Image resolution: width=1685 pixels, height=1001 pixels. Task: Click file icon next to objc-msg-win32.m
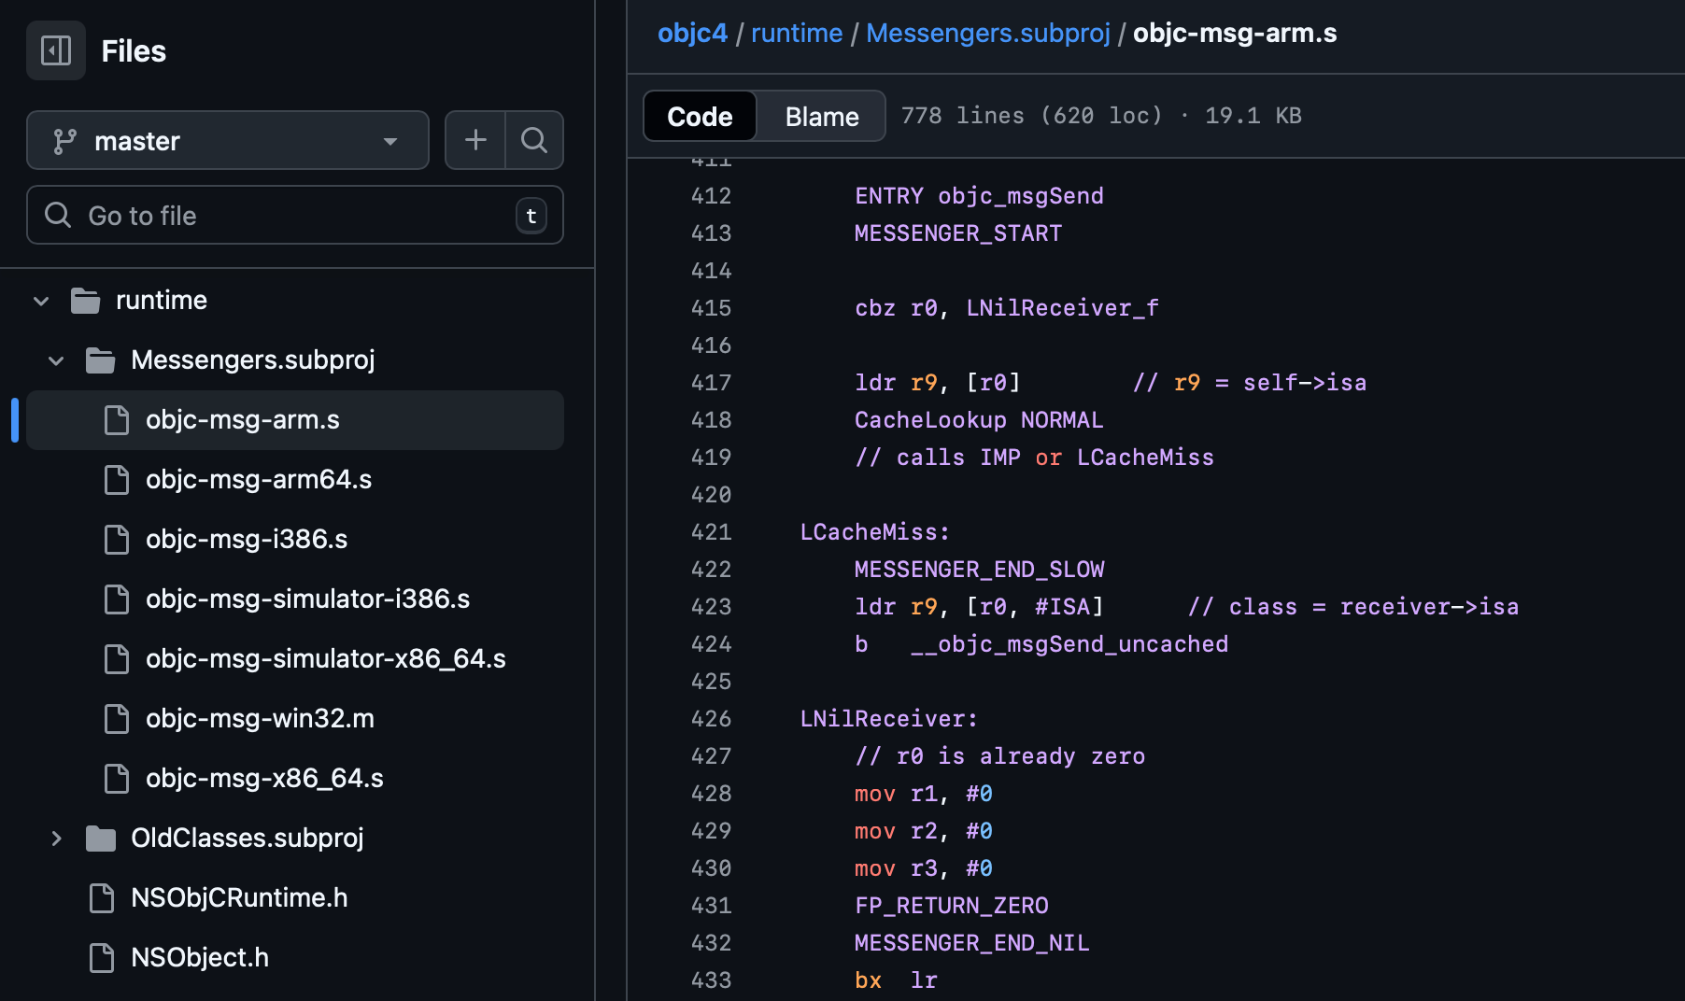point(117,719)
